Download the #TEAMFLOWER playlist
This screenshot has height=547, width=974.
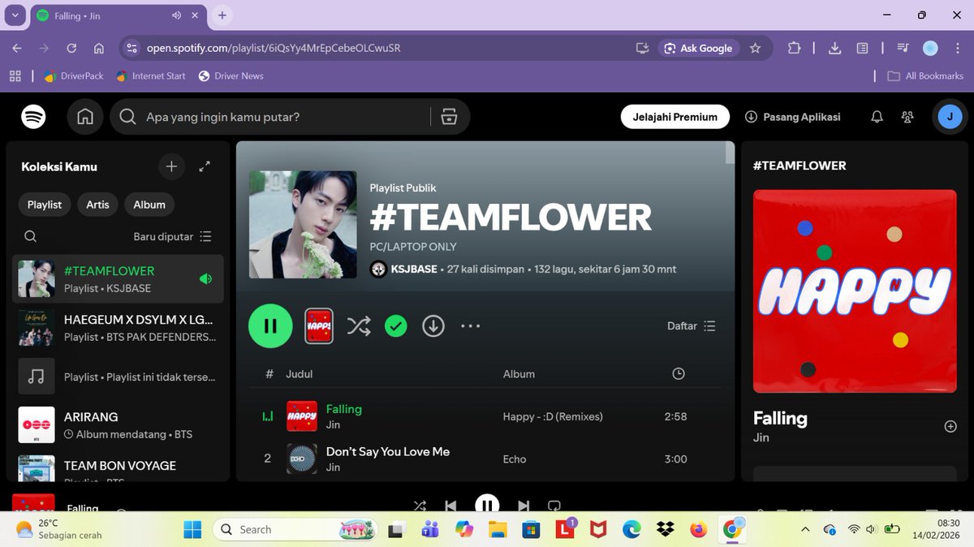[433, 325]
